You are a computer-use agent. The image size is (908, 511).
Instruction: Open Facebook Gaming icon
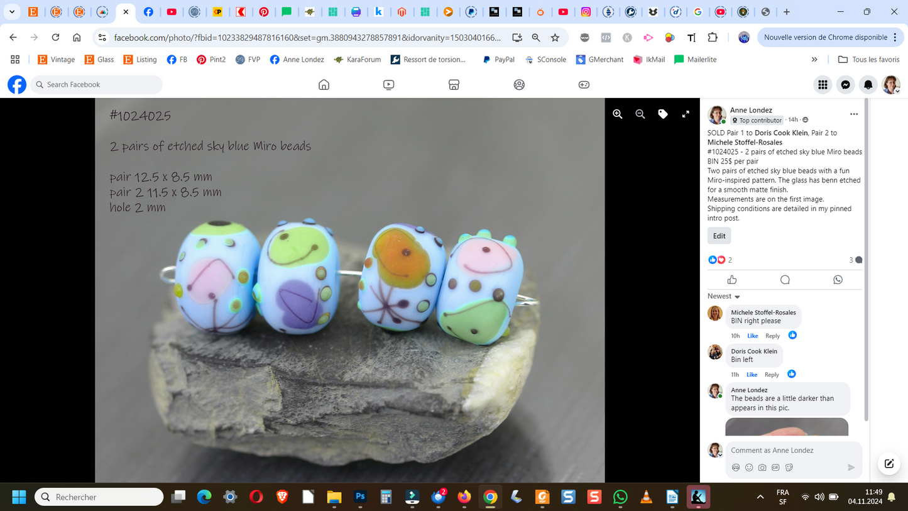(x=584, y=84)
